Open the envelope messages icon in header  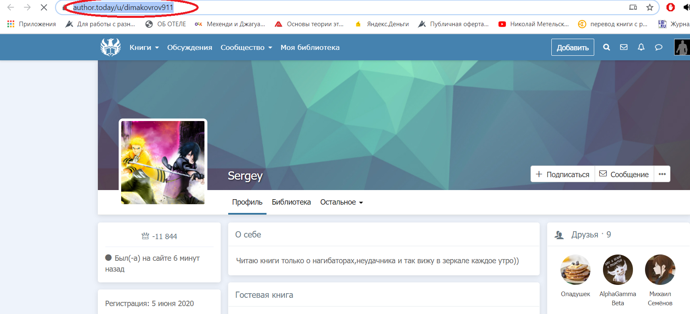624,47
